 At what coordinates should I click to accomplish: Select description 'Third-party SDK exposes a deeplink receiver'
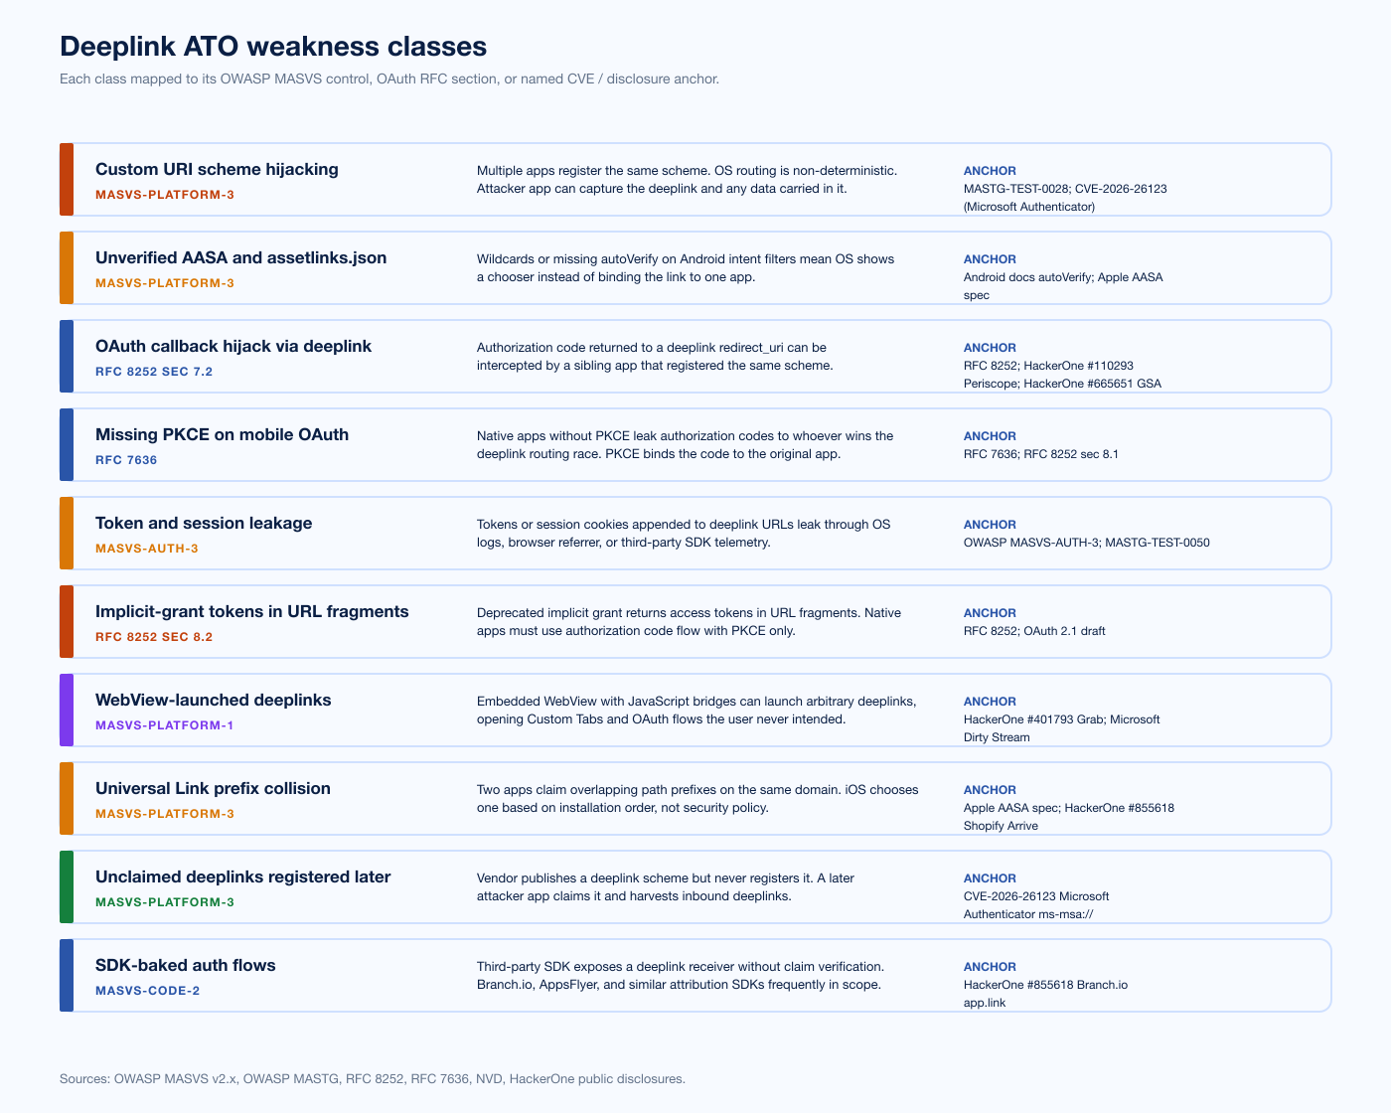681,976
